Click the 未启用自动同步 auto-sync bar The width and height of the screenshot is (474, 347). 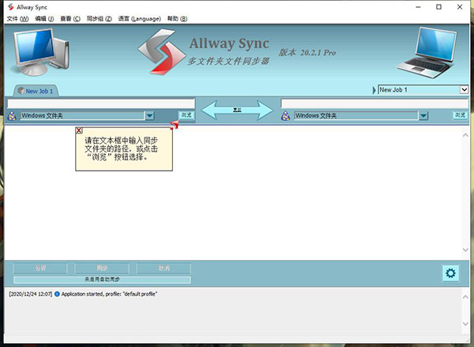102,280
